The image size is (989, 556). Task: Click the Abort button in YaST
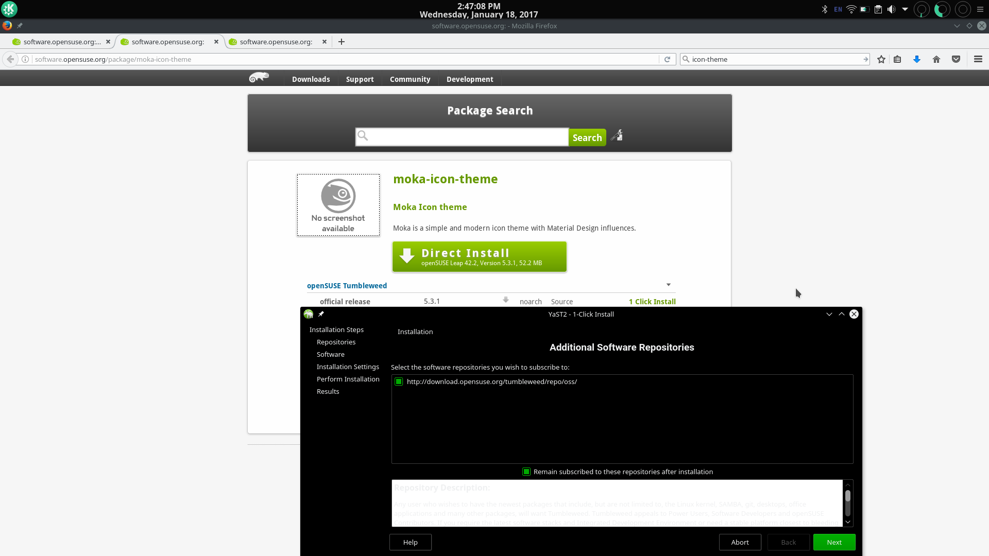coord(740,542)
